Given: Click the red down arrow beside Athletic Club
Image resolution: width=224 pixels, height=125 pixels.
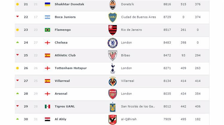Looking at the screenshot, I should [x=17, y=55].
